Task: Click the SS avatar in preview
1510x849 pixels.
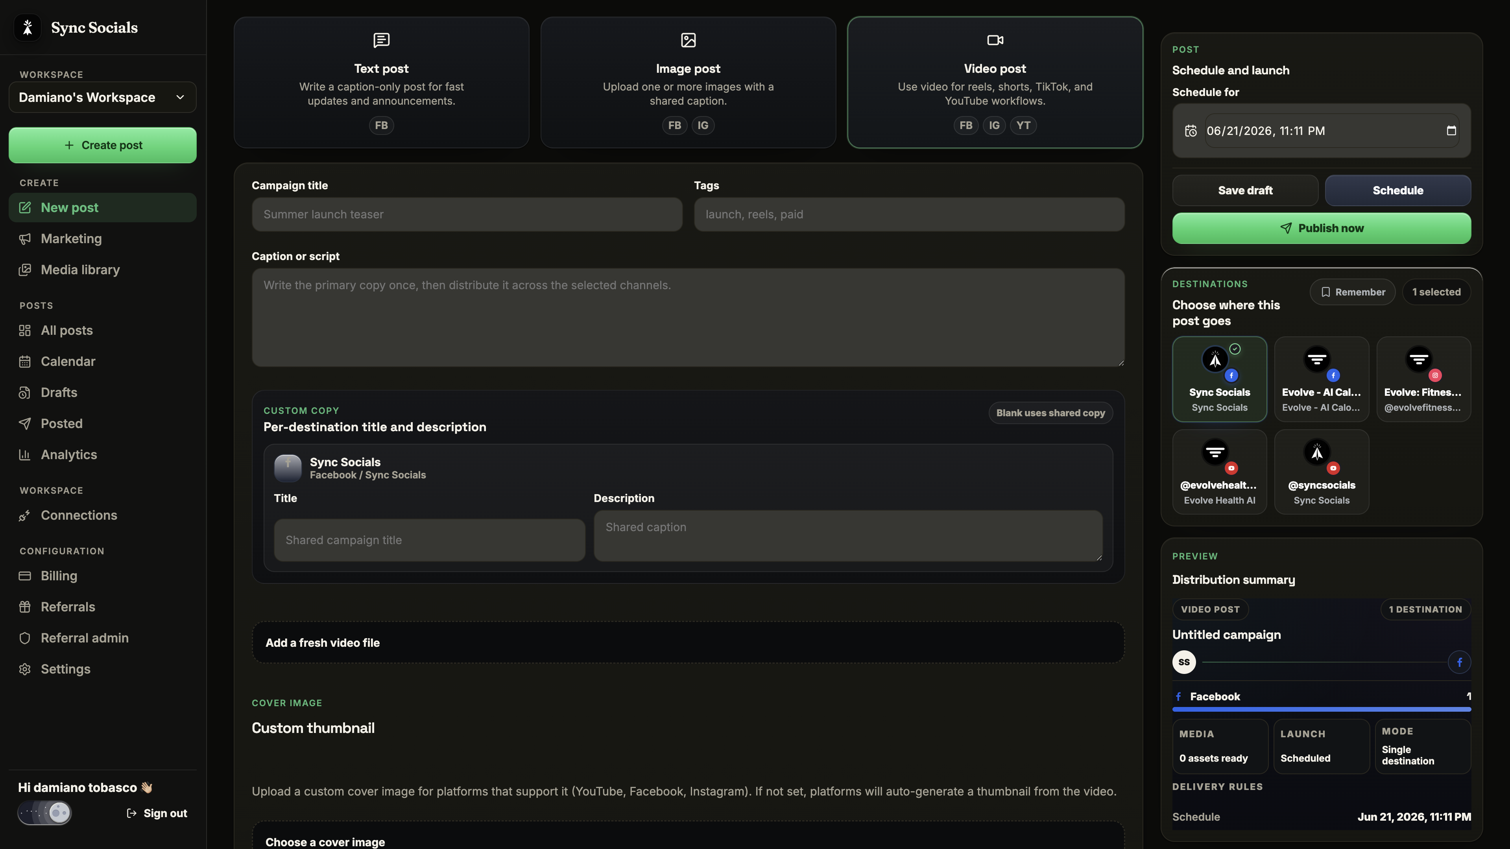Action: 1184,662
